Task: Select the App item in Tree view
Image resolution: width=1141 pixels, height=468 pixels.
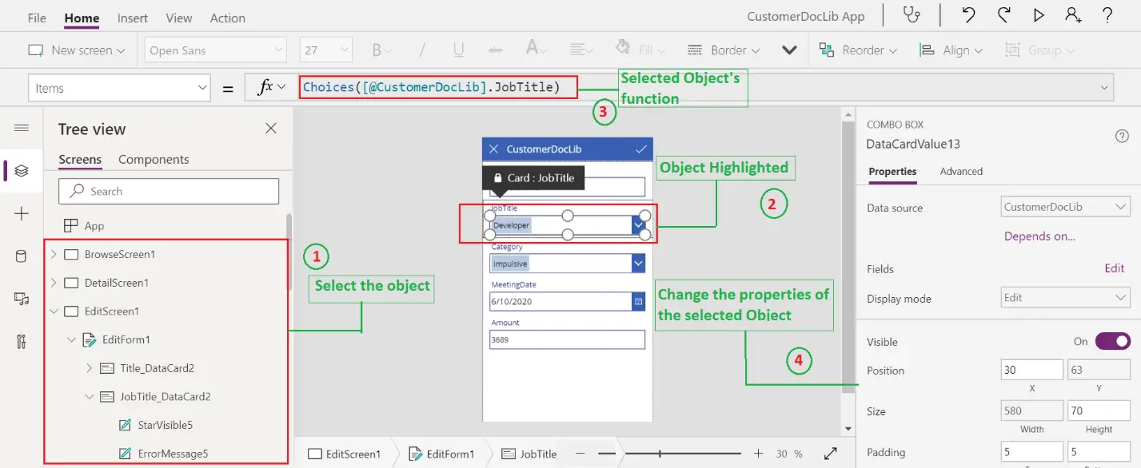Action: [x=94, y=226]
